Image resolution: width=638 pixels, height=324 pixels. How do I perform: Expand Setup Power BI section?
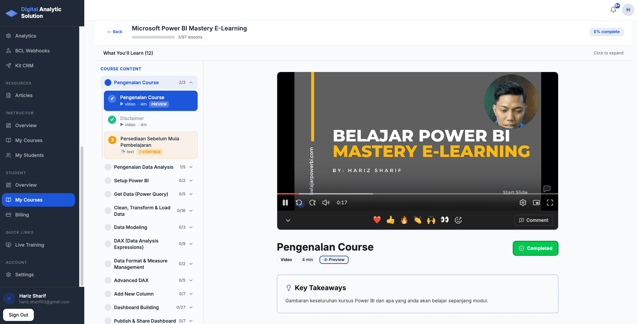click(x=149, y=181)
